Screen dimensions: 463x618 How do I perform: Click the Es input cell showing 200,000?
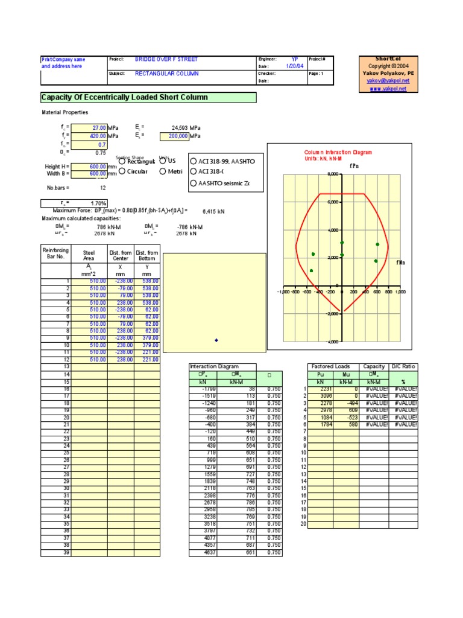tap(174, 136)
